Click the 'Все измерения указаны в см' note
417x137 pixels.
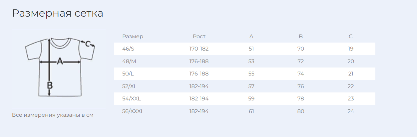point(53,115)
